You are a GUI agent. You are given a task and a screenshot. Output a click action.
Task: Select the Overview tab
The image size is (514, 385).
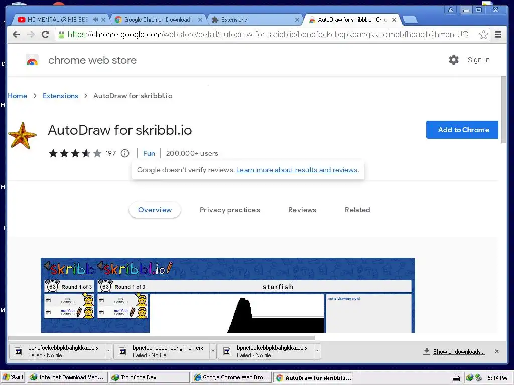[155, 210]
